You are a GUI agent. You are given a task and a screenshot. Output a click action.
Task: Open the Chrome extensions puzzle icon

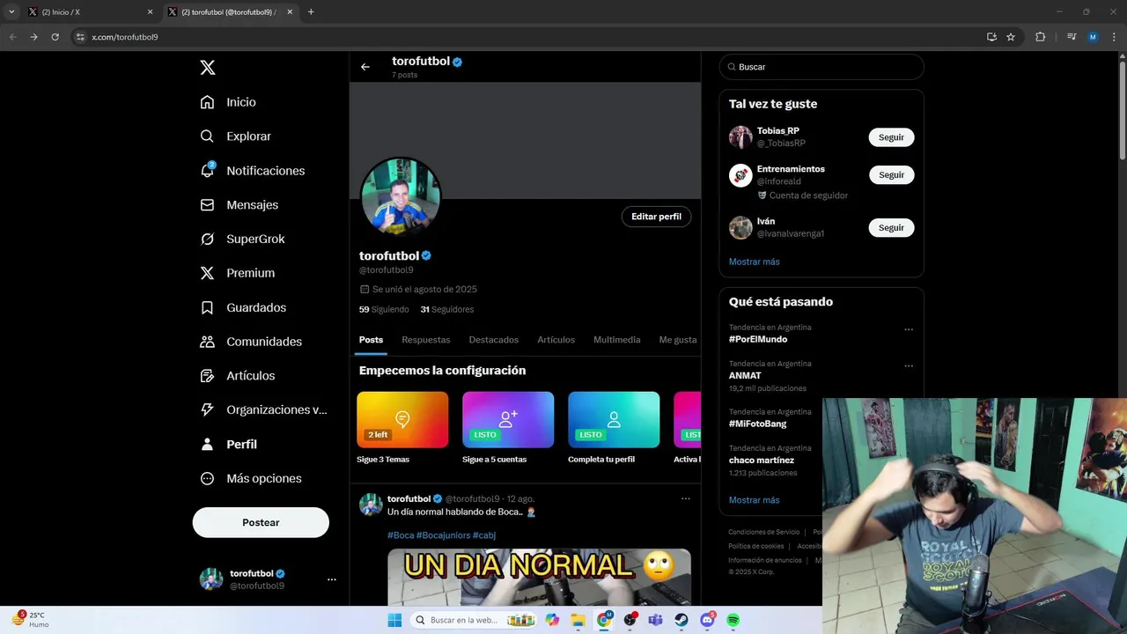pyautogui.click(x=1040, y=37)
